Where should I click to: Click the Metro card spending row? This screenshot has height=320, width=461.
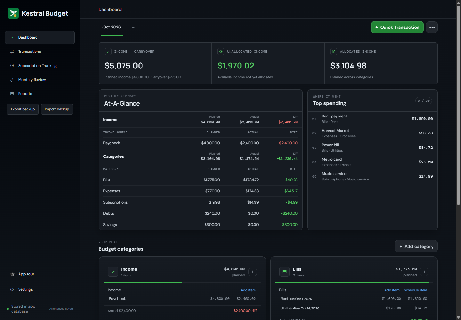(372, 162)
